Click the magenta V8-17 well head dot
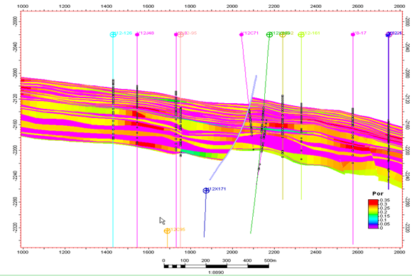The height and width of the screenshot is (276, 412). coord(353,34)
